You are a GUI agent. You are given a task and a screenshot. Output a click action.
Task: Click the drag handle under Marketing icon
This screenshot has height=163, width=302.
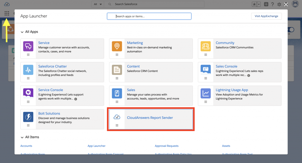(x=117, y=55)
